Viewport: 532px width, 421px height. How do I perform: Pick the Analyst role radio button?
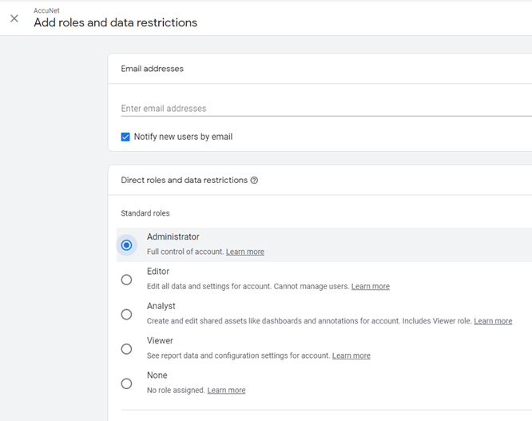coord(126,314)
